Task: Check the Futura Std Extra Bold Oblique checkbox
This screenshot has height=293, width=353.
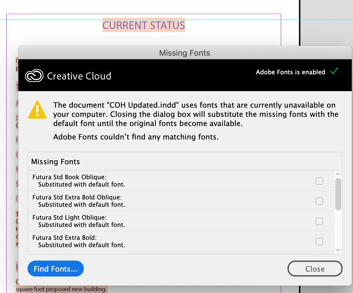Action: (319, 201)
